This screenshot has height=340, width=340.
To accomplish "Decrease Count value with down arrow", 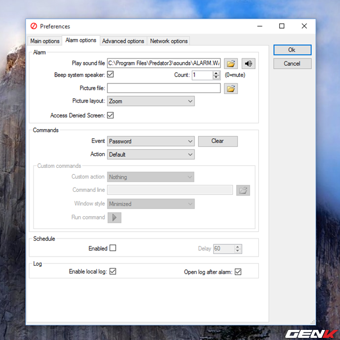I will pyautogui.click(x=216, y=78).
